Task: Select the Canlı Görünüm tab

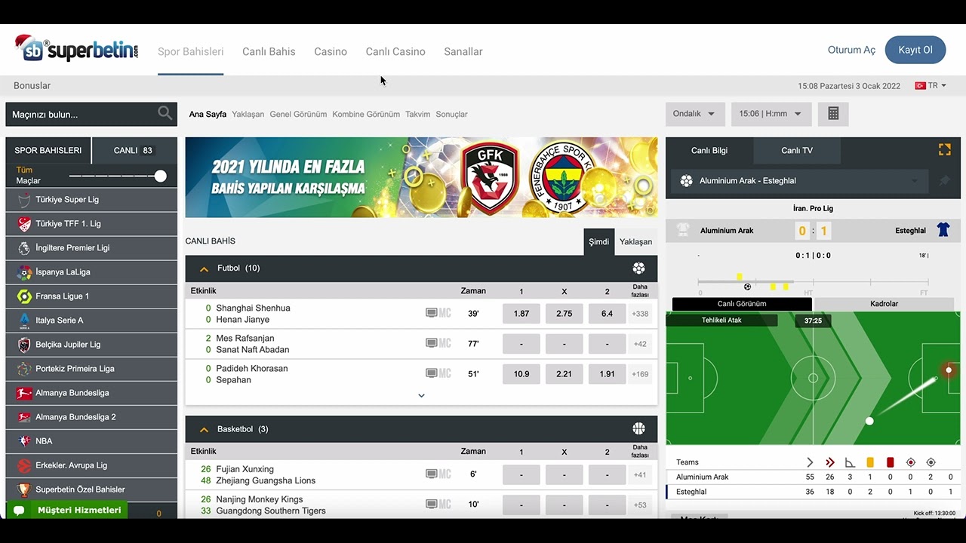Action: 742,304
